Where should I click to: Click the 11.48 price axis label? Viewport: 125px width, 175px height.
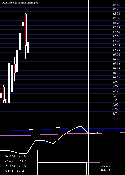coord(116,41)
